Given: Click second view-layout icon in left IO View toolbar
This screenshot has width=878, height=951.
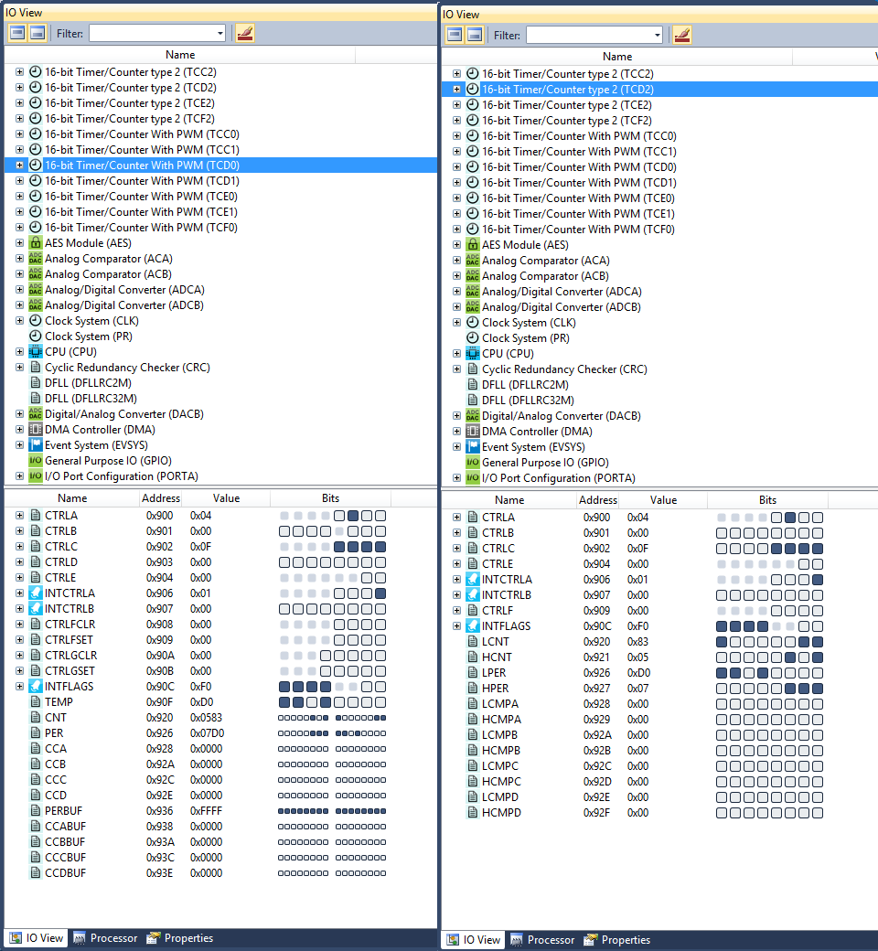Looking at the screenshot, I should (37, 33).
